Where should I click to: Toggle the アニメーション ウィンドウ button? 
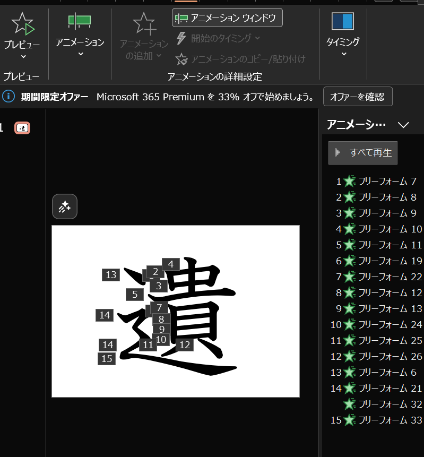[x=227, y=18]
